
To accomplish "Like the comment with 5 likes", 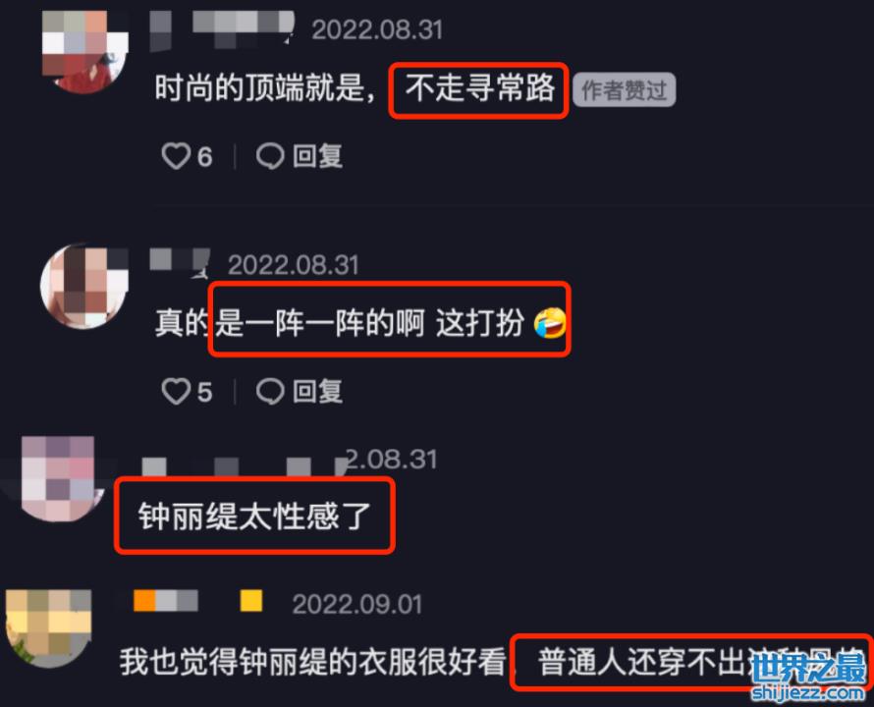I will 176,391.
